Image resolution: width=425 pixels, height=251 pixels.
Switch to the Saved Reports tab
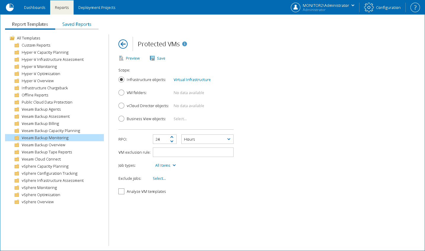tap(77, 24)
